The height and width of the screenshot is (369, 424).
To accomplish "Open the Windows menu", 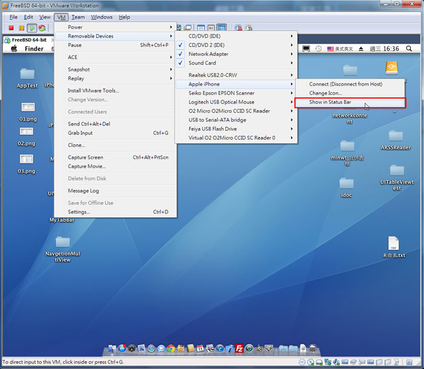I will [x=102, y=17].
